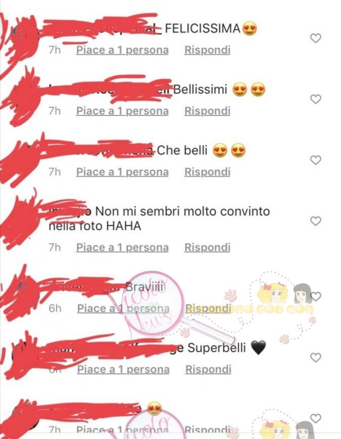Tap the heart beside the Bellissimi comment

tap(316, 99)
